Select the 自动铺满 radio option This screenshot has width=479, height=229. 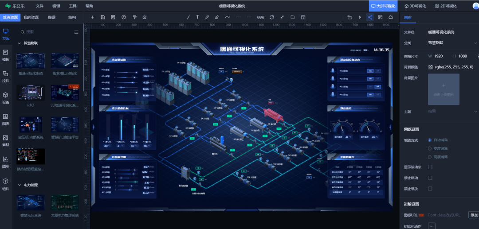point(430,140)
